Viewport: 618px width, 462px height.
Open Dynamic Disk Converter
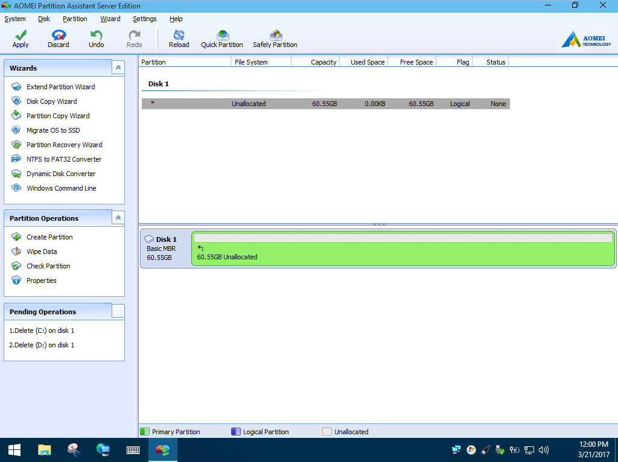(54, 174)
